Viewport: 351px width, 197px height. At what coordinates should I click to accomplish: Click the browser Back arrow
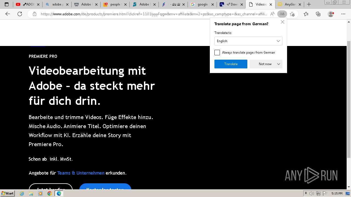coord(8,14)
